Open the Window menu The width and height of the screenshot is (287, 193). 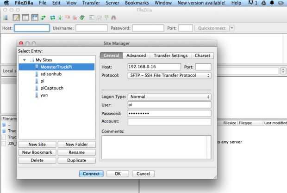[163, 3]
